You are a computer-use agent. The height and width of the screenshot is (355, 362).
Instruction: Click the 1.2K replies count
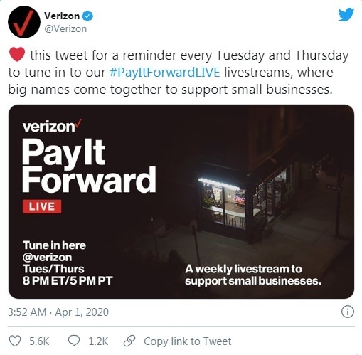pyautogui.click(x=98, y=341)
